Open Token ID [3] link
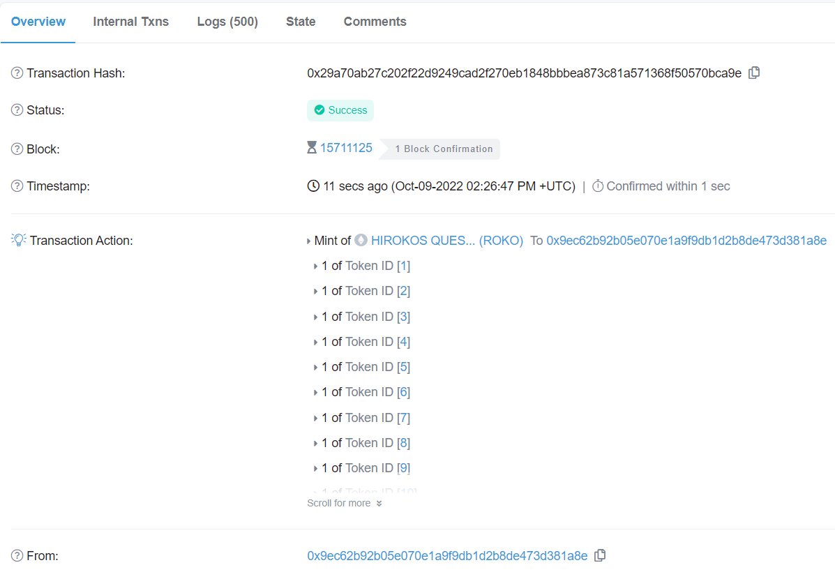 [x=404, y=317]
